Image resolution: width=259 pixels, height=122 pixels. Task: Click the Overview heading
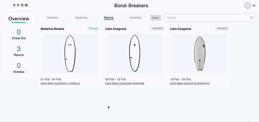pyautogui.click(x=19, y=19)
